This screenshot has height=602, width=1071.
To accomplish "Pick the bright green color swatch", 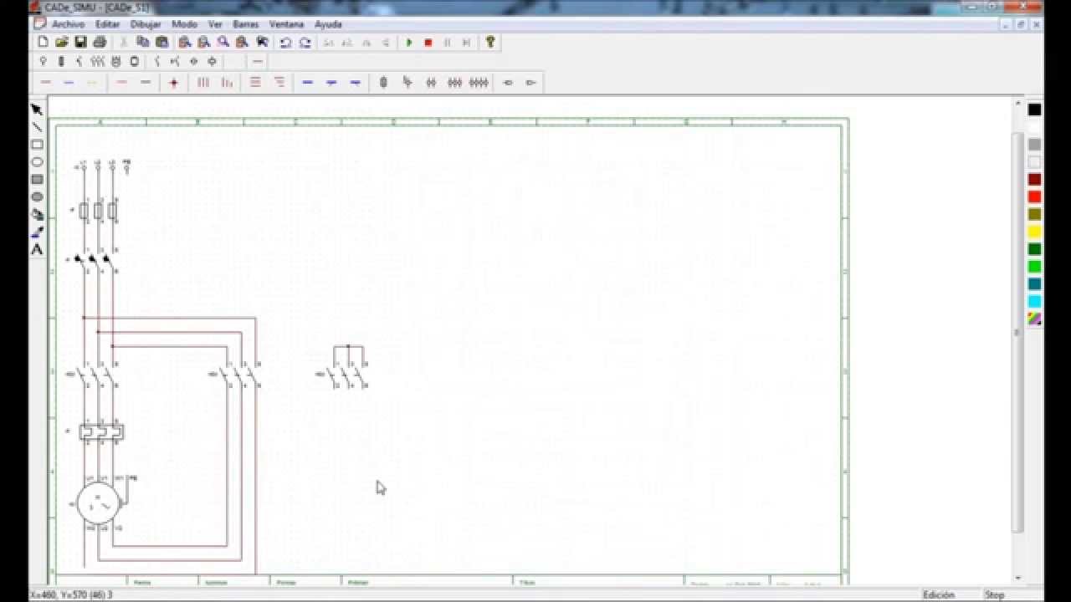I will (x=1035, y=267).
